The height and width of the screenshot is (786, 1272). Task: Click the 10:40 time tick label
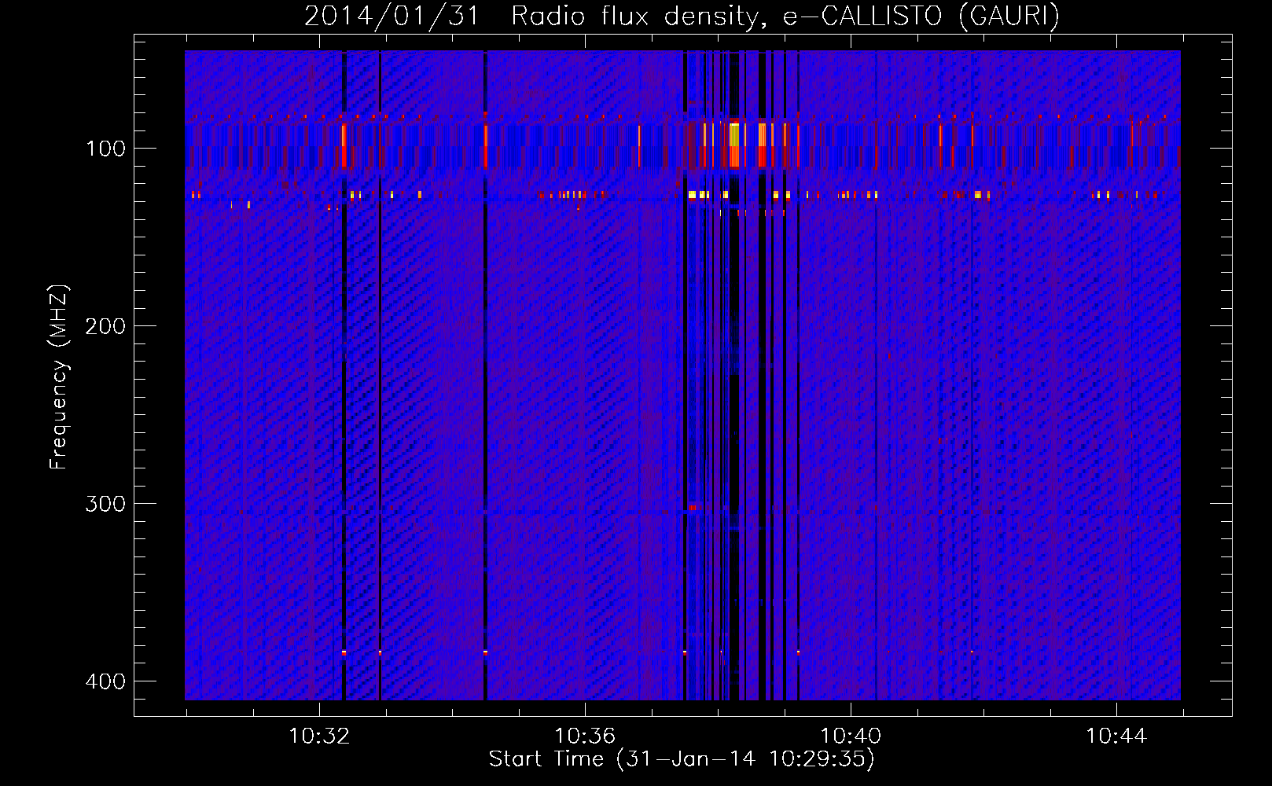(851, 736)
